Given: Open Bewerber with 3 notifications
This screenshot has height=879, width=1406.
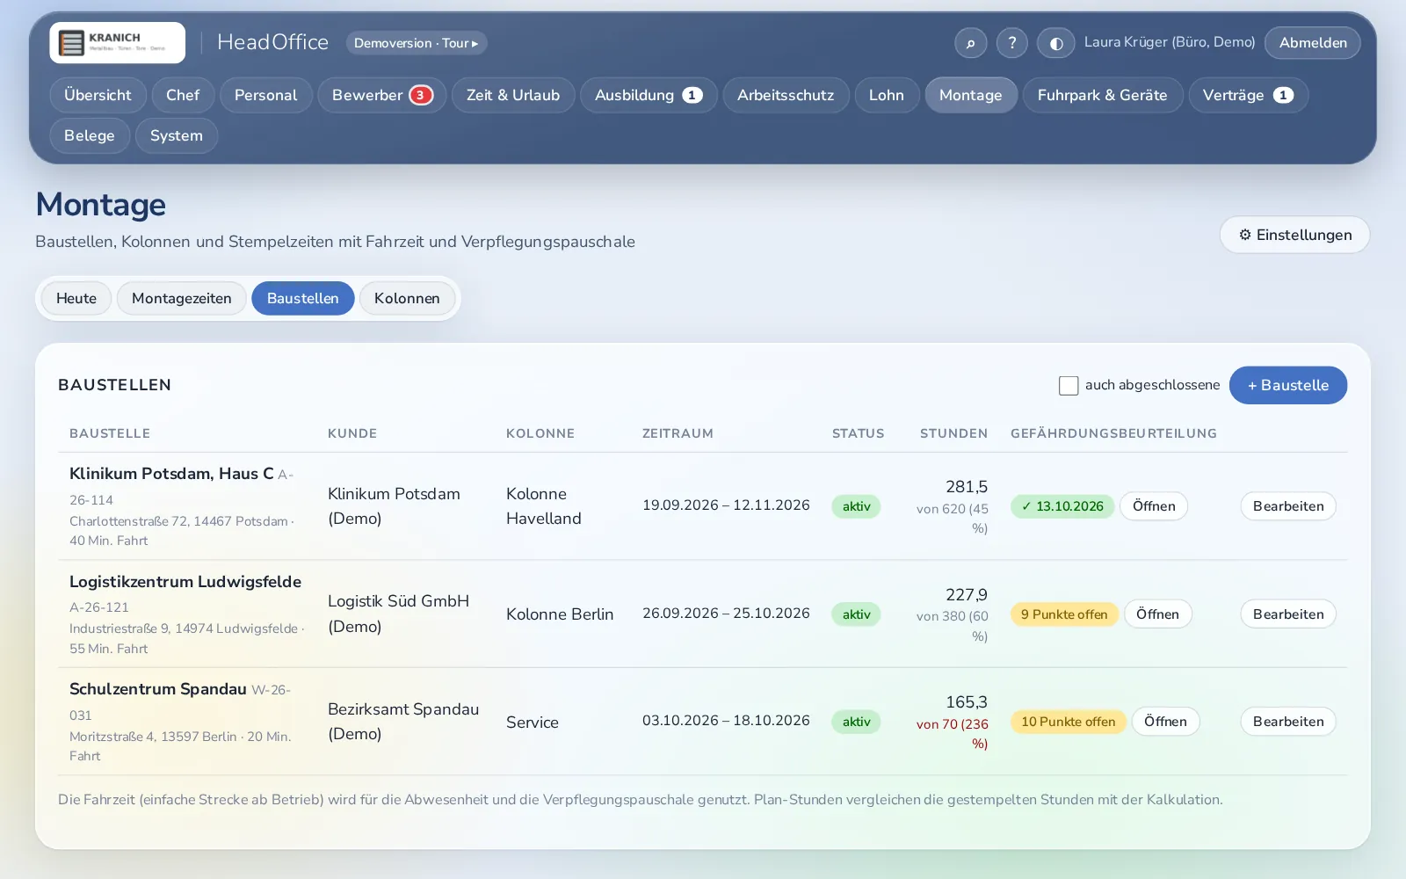Looking at the screenshot, I should (x=382, y=95).
